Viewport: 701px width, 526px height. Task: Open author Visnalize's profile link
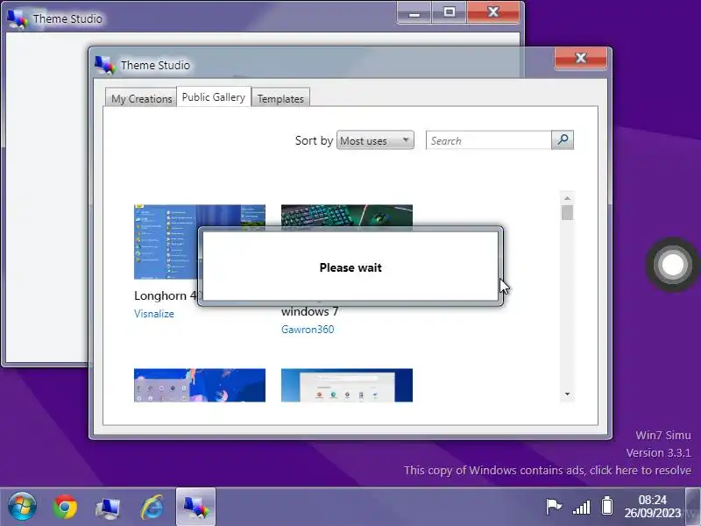[x=154, y=314]
